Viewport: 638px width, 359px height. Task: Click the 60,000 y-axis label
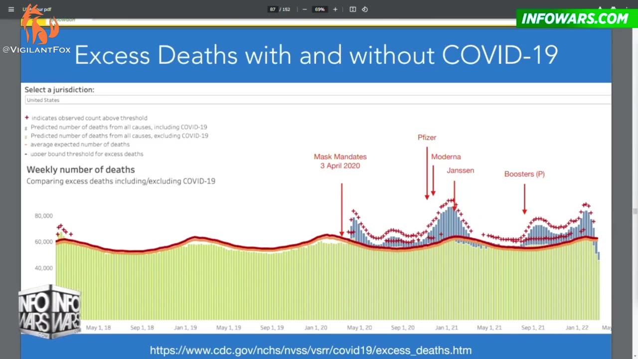click(44, 242)
